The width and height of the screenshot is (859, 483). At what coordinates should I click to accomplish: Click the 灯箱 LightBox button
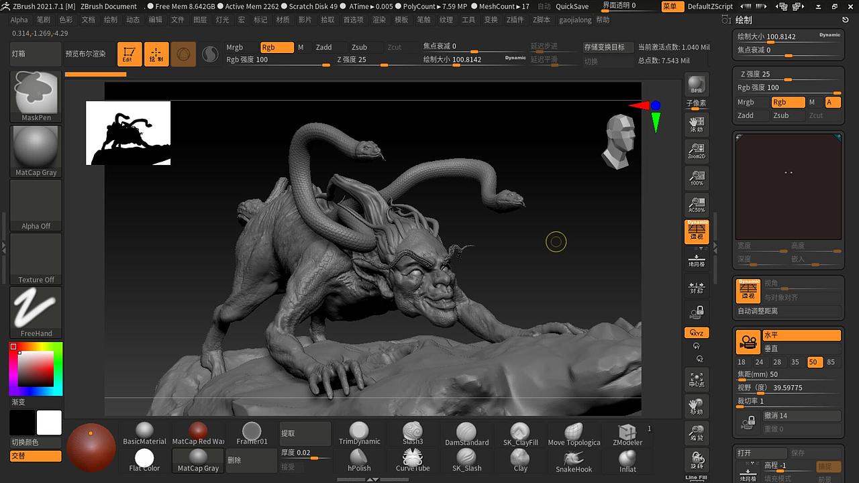(x=36, y=54)
